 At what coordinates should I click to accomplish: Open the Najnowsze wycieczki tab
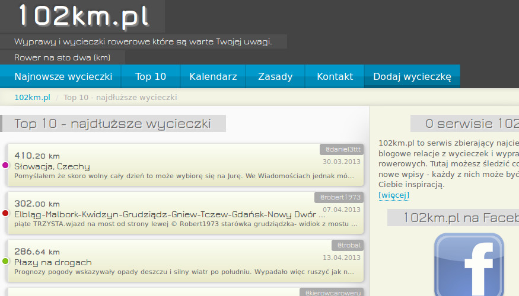point(63,76)
